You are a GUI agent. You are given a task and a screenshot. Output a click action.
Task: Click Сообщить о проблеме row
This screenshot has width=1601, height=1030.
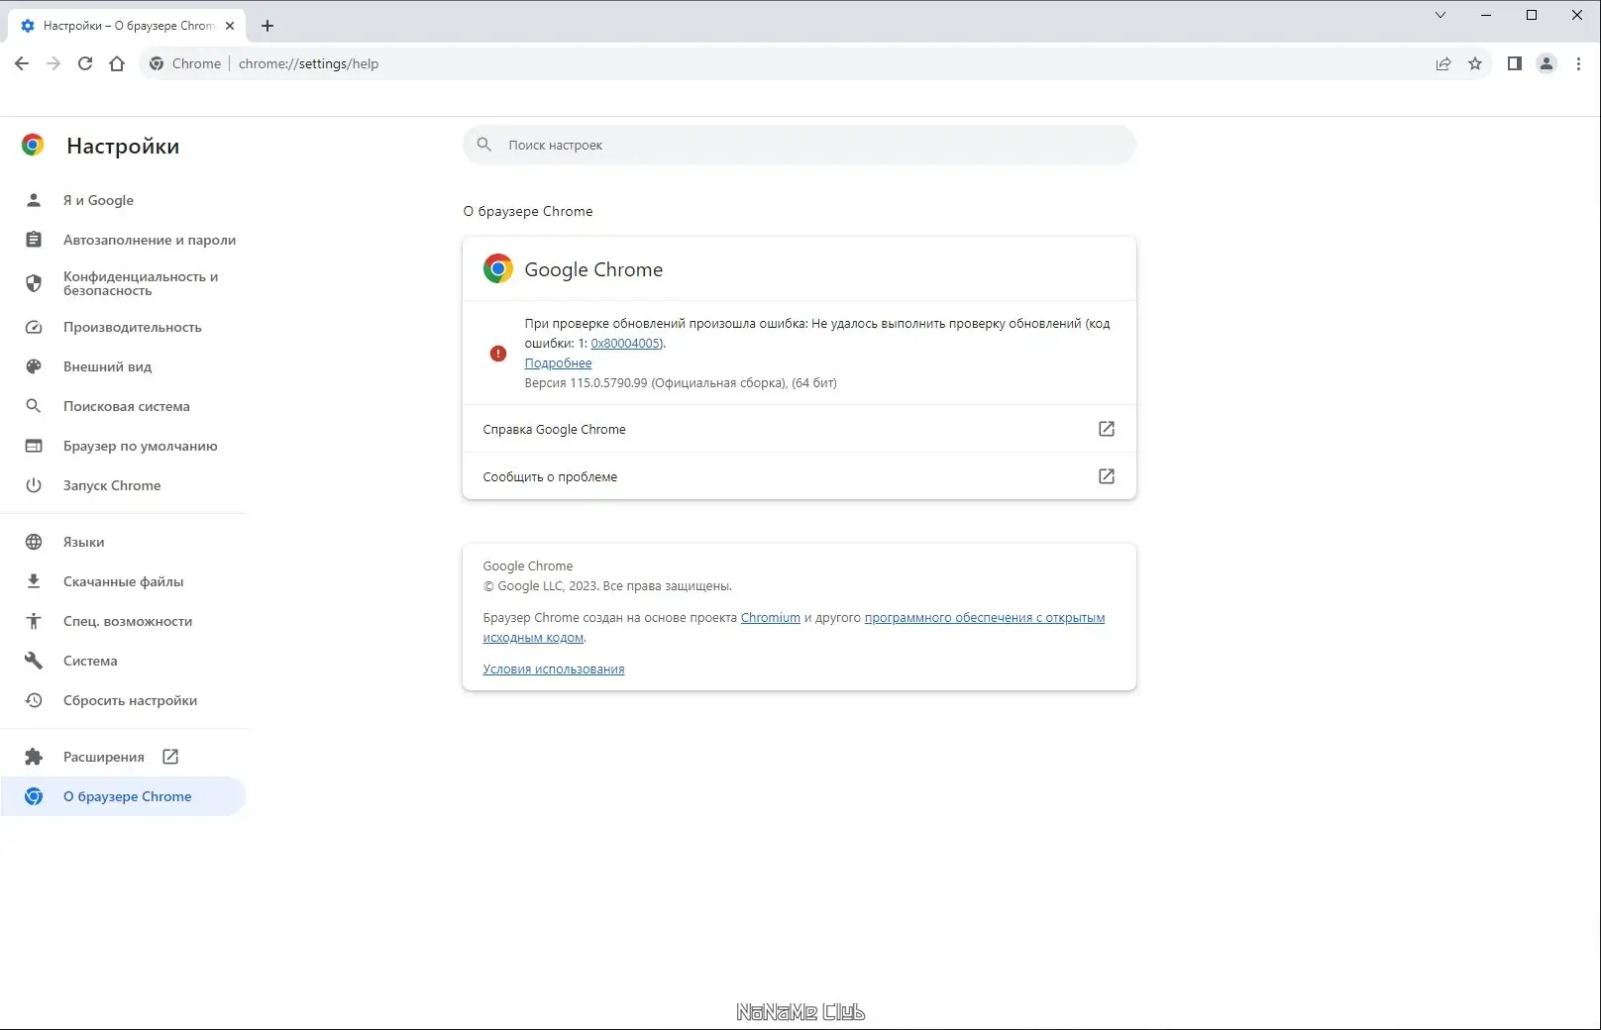pyautogui.click(x=800, y=476)
